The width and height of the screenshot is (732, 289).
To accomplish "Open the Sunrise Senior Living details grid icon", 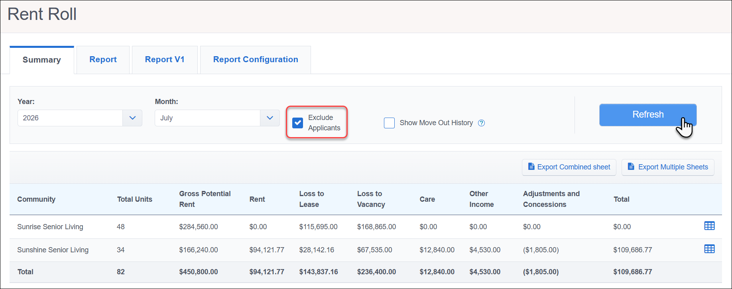I will pos(709,226).
